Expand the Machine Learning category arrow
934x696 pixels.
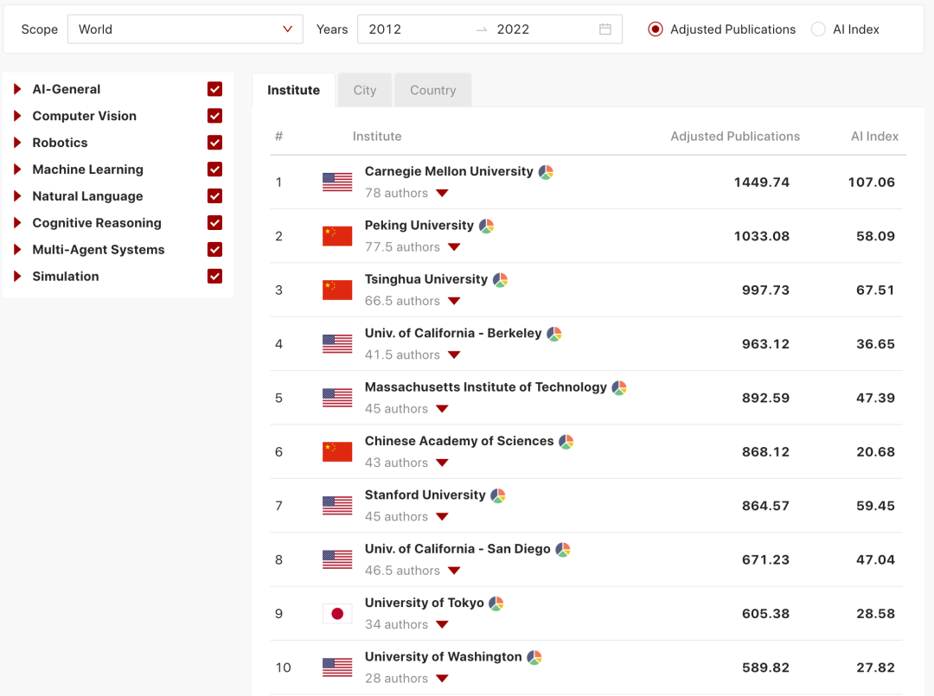tap(17, 169)
